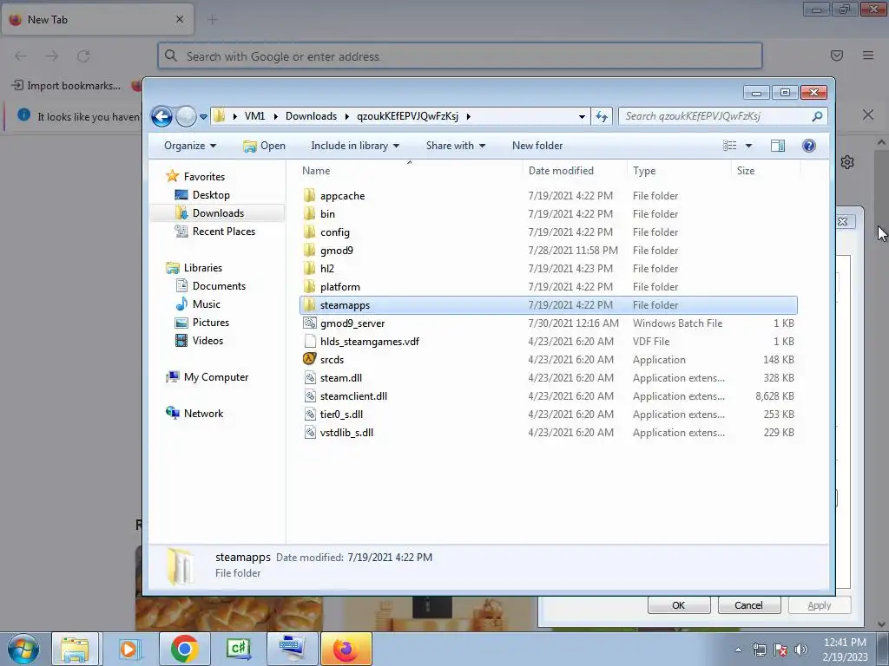Select the appcache folder icon
Image resolution: width=889 pixels, height=666 pixels.
[310, 196]
